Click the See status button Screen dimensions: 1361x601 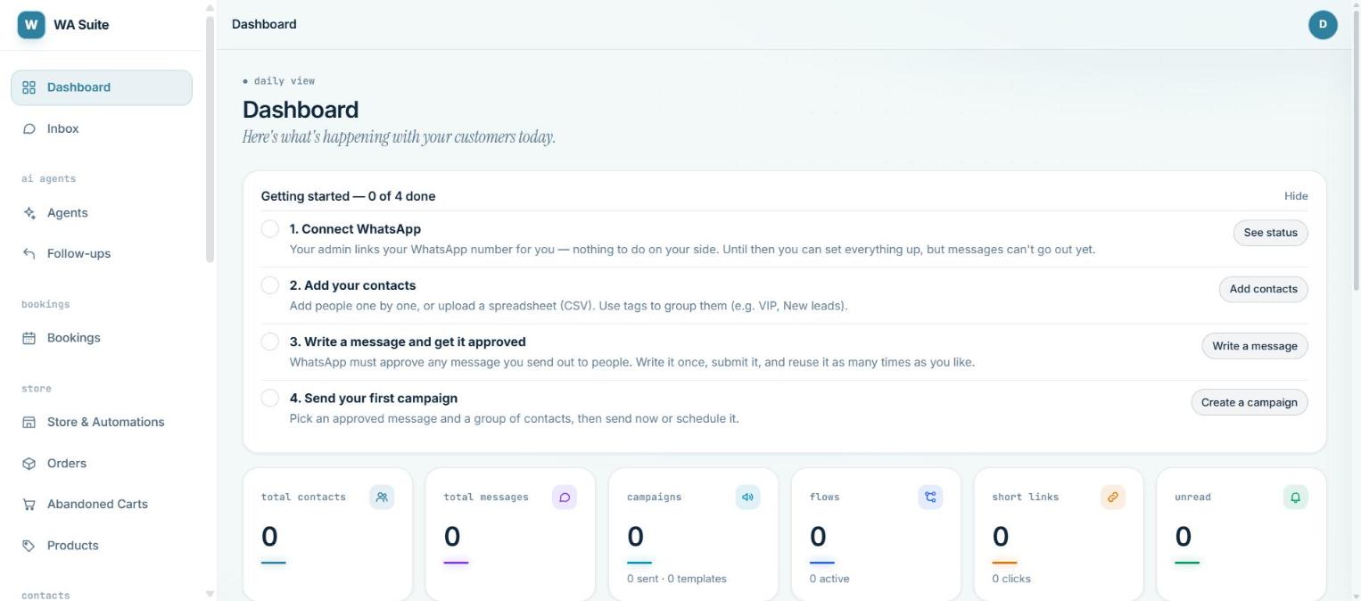click(x=1270, y=233)
